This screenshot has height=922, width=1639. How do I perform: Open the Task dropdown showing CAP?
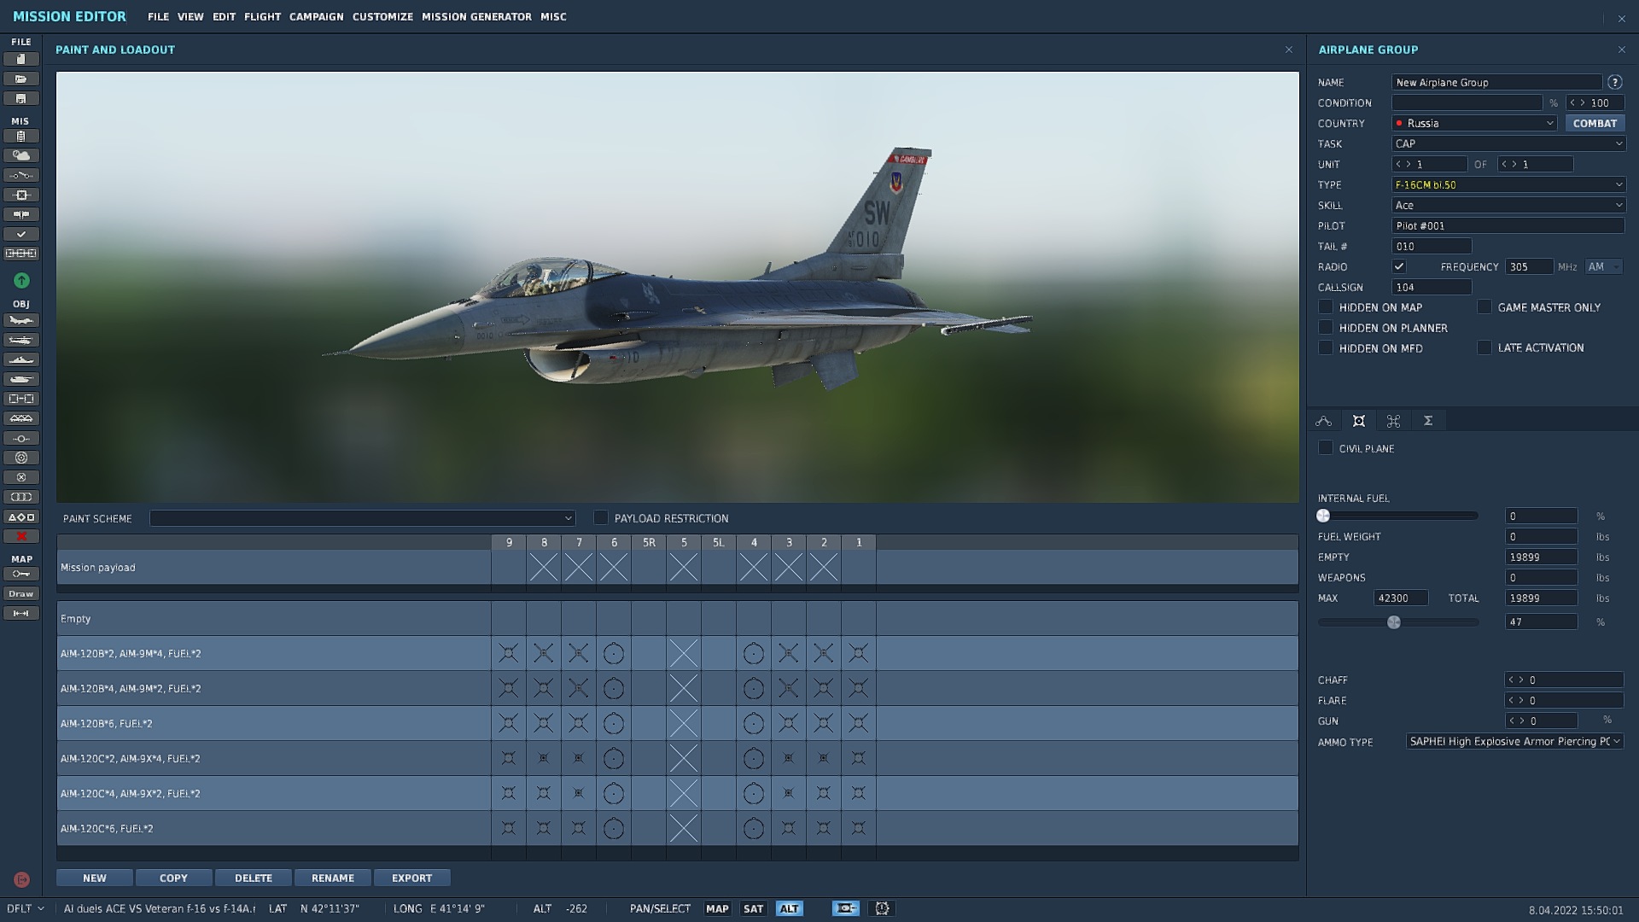[1508, 143]
